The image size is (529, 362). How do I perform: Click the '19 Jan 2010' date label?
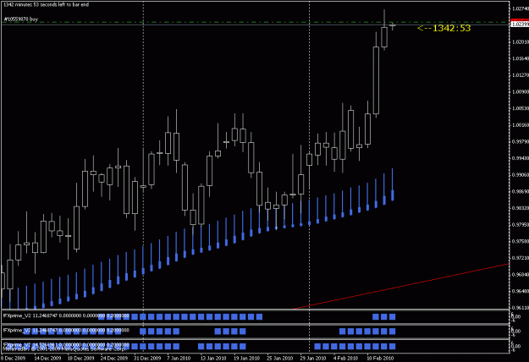pos(246,358)
